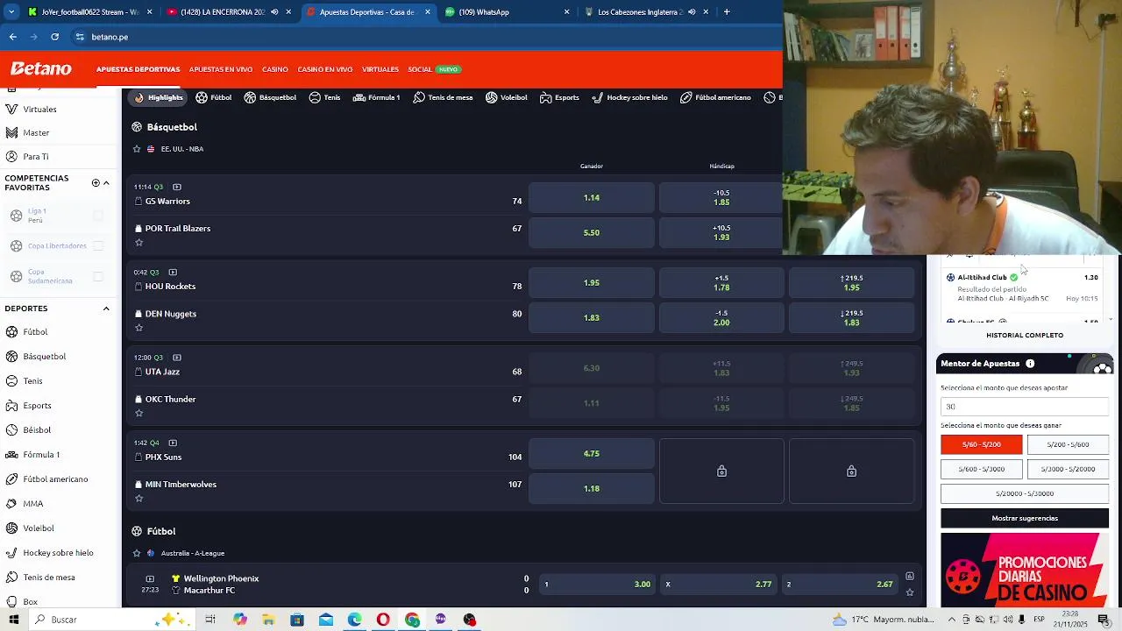This screenshot has height=631, width=1122.
Task: Pick DEN Nuggets under 219.5 at 1.83
Action: point(851,317)
